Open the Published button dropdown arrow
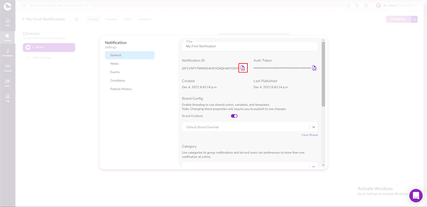This screenshot has width=427, height=207. 414,19
